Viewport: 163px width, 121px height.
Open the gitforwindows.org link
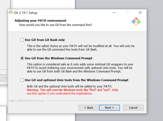pyautogui.click(x=26, y=101)
